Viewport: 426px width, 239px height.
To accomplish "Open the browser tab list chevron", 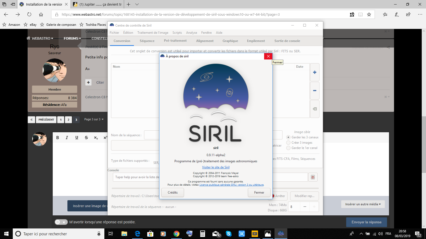I will tap(137, 4).
